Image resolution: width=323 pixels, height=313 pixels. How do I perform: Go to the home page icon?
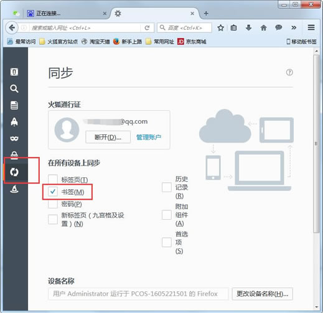263,27
